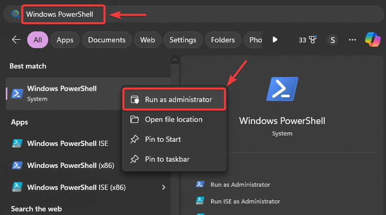Click the Windows PowerShell (x86) icon
The image size is (386, 215).
coord(17,165)
